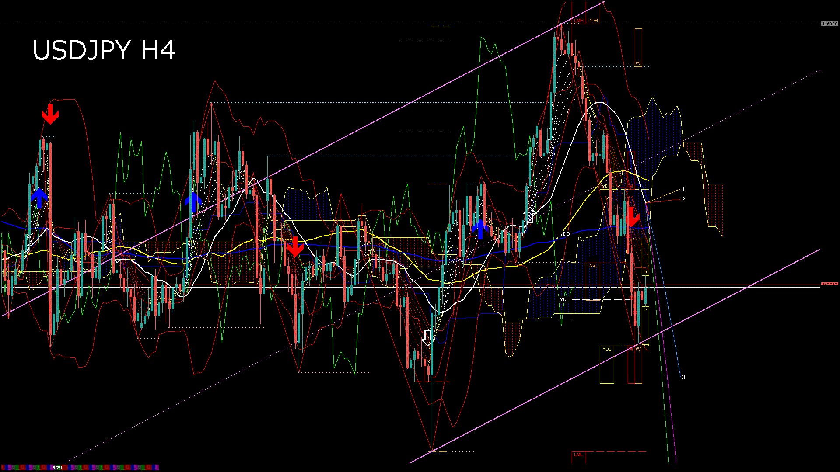Select the white outlined down arrow marker
Viewport: 840px width, 472px height.
point(427,337)
